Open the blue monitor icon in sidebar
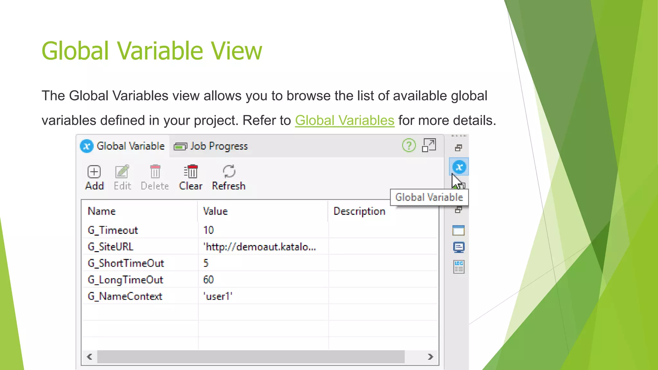 click(459, 247)
